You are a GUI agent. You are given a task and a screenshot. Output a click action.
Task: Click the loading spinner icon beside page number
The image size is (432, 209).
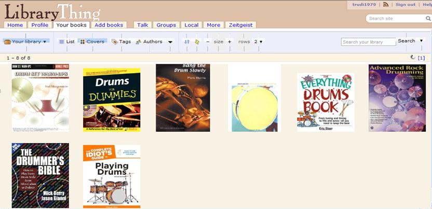tap(412, 57)
